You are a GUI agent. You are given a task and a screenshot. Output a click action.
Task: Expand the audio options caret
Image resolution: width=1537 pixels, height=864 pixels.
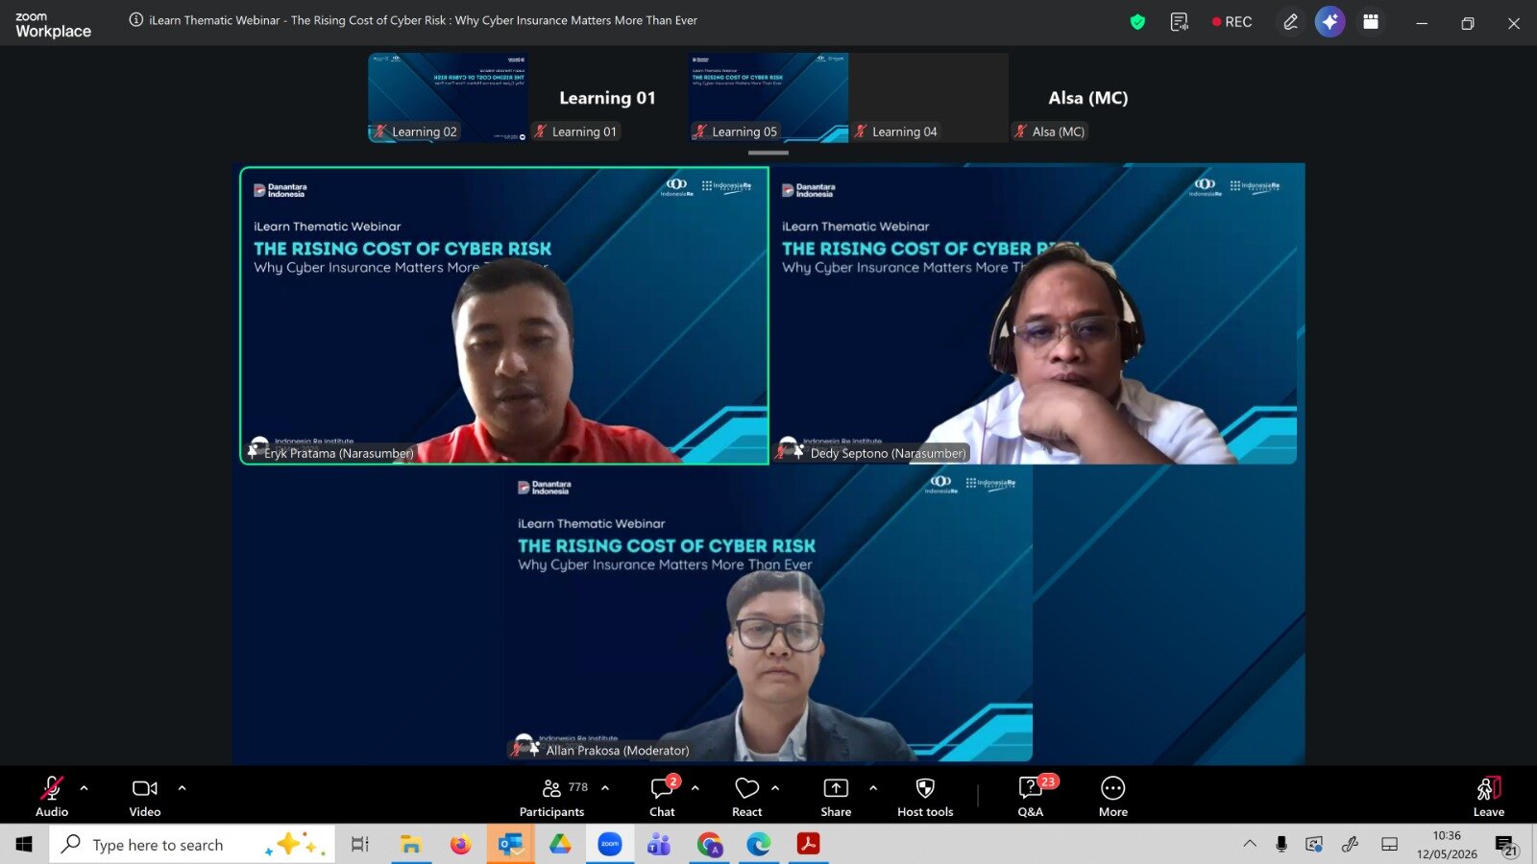pos(85,788)
